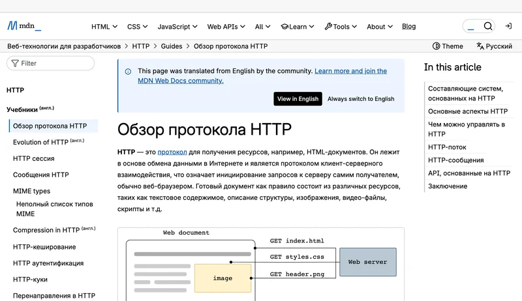Click the funnel icon in Filter box
Viewport: 522px width, 301px height.
(x=15, y=63)
